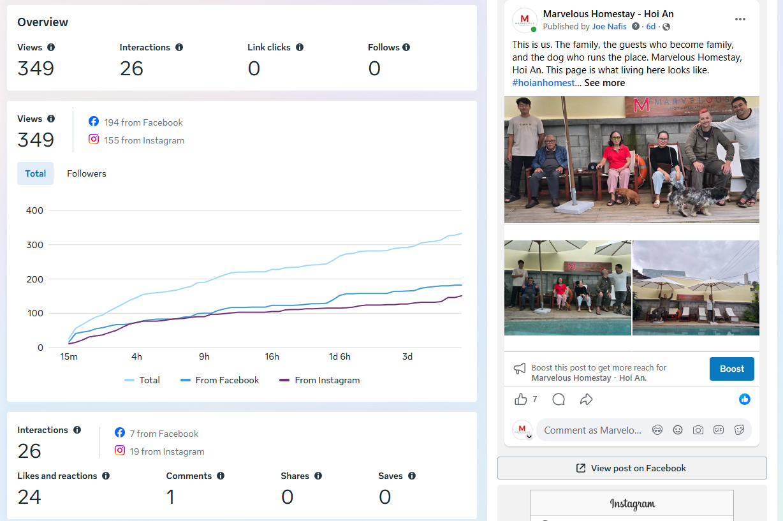Image resolution: width=783 pixels, height=521 pixels.
Task: Click the info icon next to Follows
Action: click(x=406, y=47)
